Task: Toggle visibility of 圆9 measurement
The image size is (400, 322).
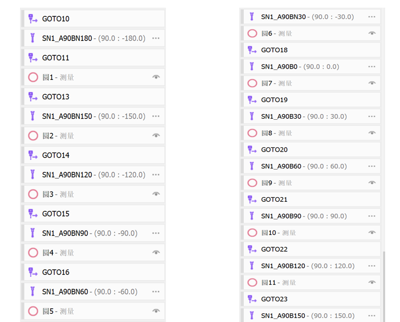Action: pyautogui.click(x=372, y=183)
